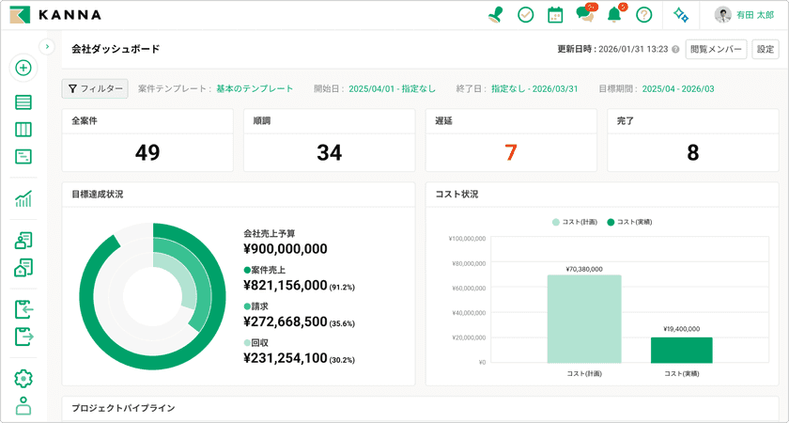Open user avatar for 有田 太郎
The height and width of the screenshot is (423, 789).
pos(722,15)
